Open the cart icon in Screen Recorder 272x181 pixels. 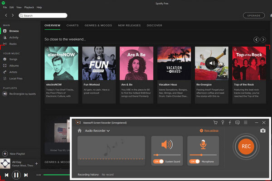point(215,123)
